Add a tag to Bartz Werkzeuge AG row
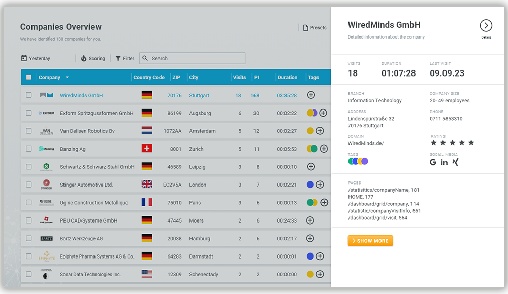 tap(310, 238)
